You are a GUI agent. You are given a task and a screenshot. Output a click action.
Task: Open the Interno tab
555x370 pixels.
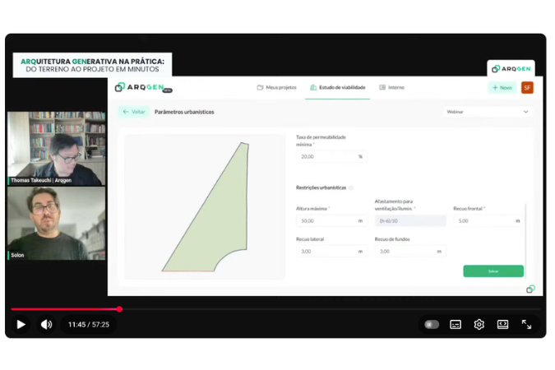pyautogui.click(x=391, y=87)
